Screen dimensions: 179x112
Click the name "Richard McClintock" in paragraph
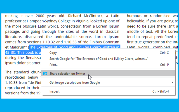86,16
